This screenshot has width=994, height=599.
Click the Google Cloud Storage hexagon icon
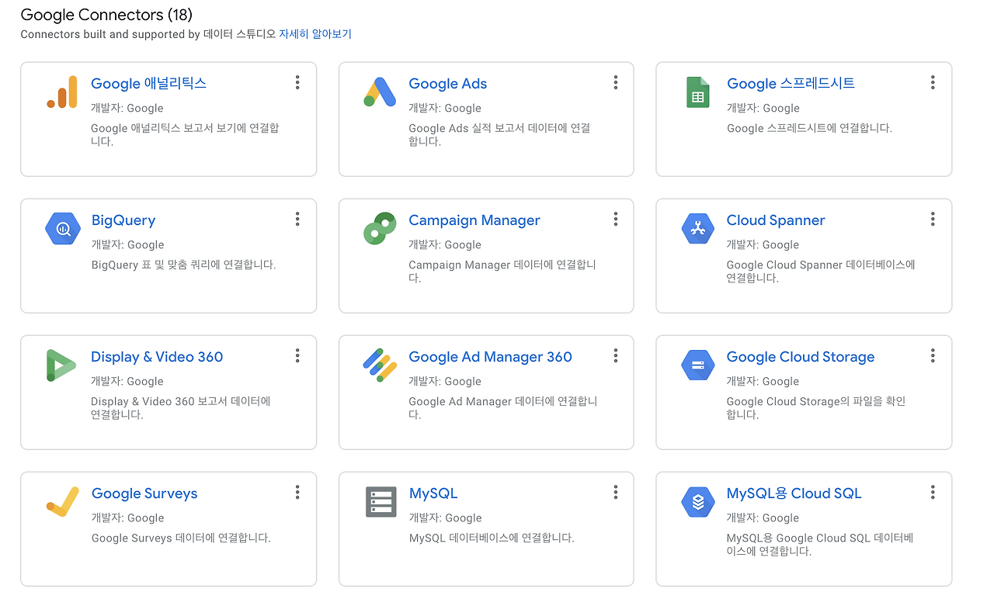tap(697, 365)
